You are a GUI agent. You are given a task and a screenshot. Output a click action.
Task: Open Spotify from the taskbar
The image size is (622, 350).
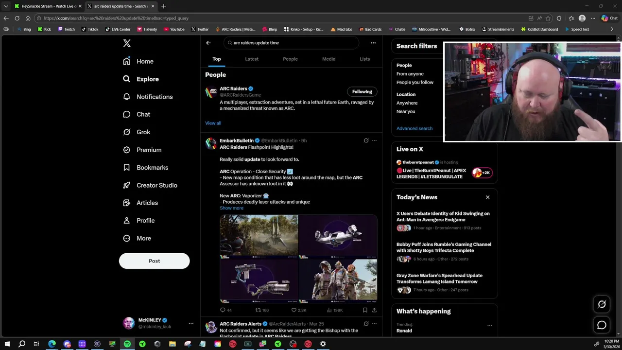pos(127,344)
